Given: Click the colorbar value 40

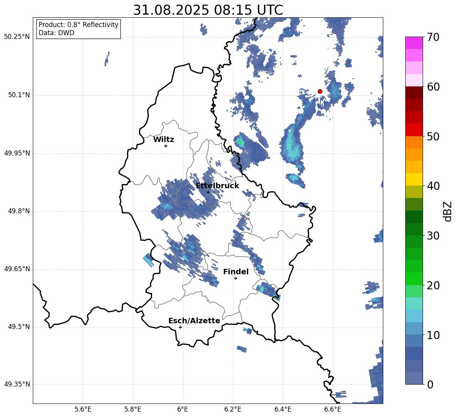Looking at the screenshot, I should [433, 186].
